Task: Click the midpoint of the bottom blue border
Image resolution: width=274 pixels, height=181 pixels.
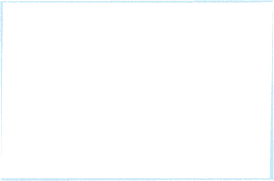Action: tap(137, 179)
